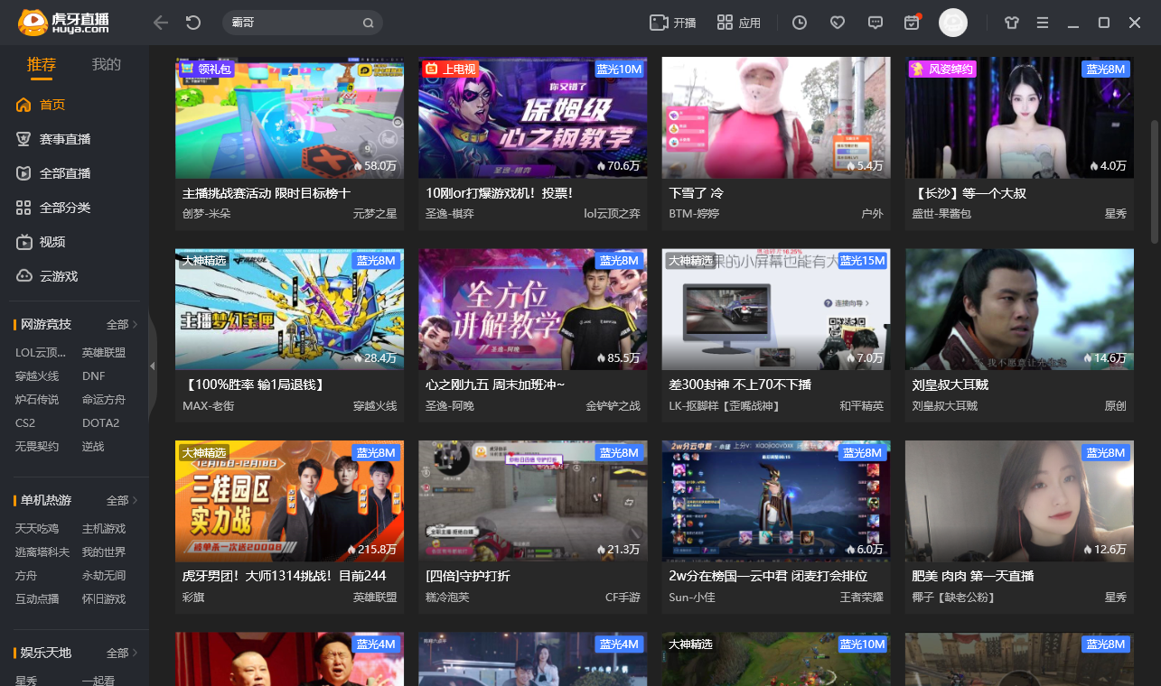Open the 互动点播 category link
This screenshot has height=686, width=1161.
(x=37, y=599)
